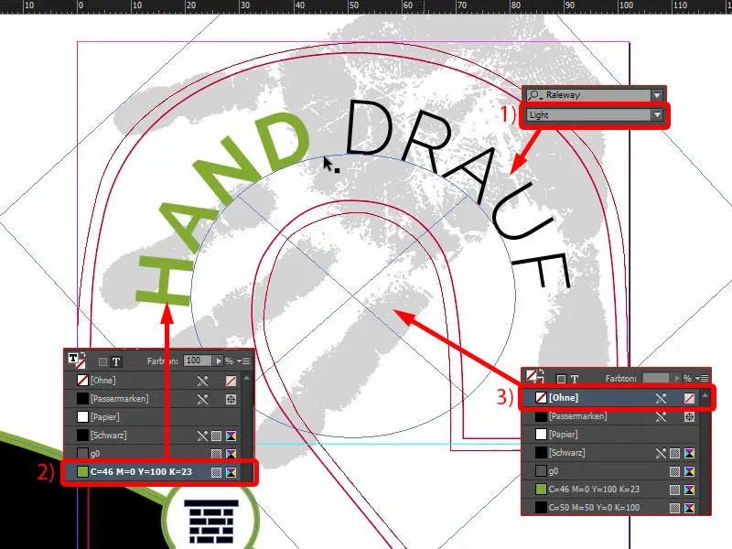Click the brick wall icon in the green circle

[x=211, y=521]
